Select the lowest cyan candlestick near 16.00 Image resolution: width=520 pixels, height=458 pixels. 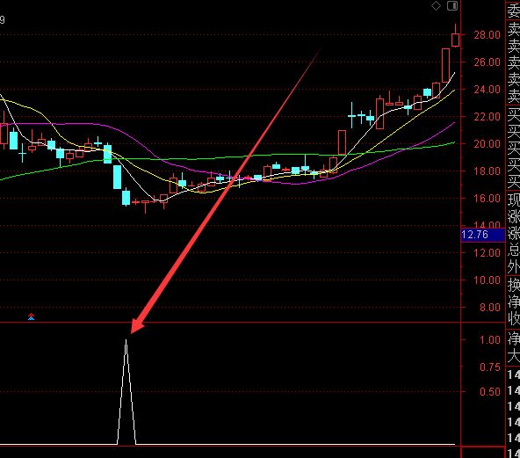(126, 197)
